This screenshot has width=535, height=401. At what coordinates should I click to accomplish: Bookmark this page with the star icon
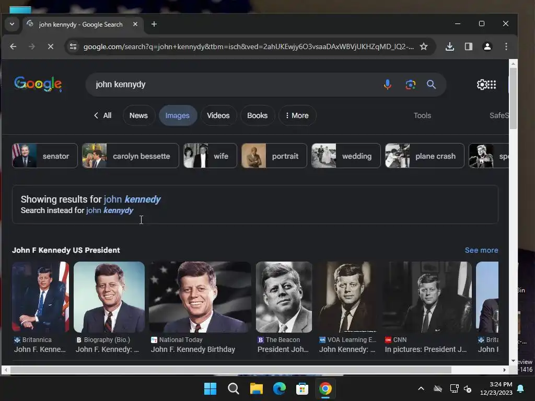coord(423,46)
